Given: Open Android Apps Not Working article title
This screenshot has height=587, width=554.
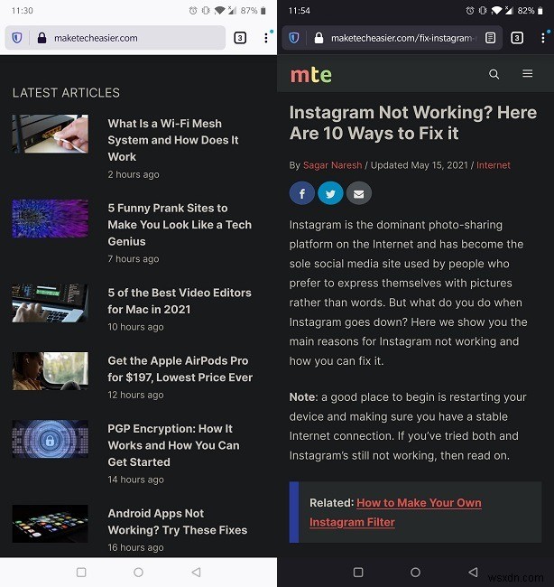Looking at the screenshot, I should click(178, 521).
